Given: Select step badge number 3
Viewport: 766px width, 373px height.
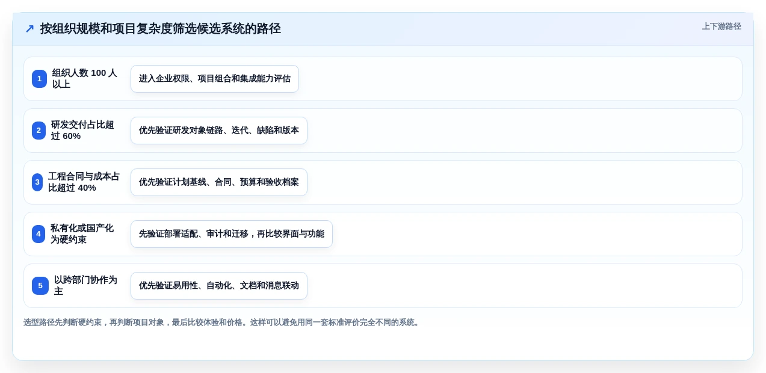Looking at the screenshot, I should coord(37,182).
